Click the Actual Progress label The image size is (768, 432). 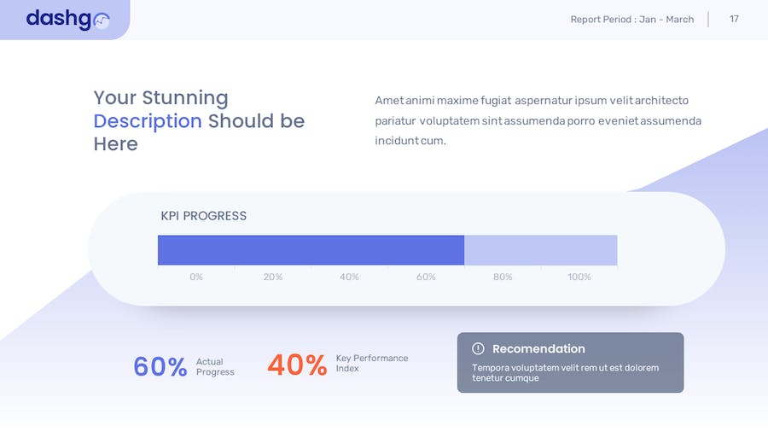(215, 367)
